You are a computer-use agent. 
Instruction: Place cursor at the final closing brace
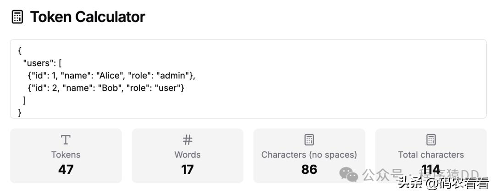(20, 112)
